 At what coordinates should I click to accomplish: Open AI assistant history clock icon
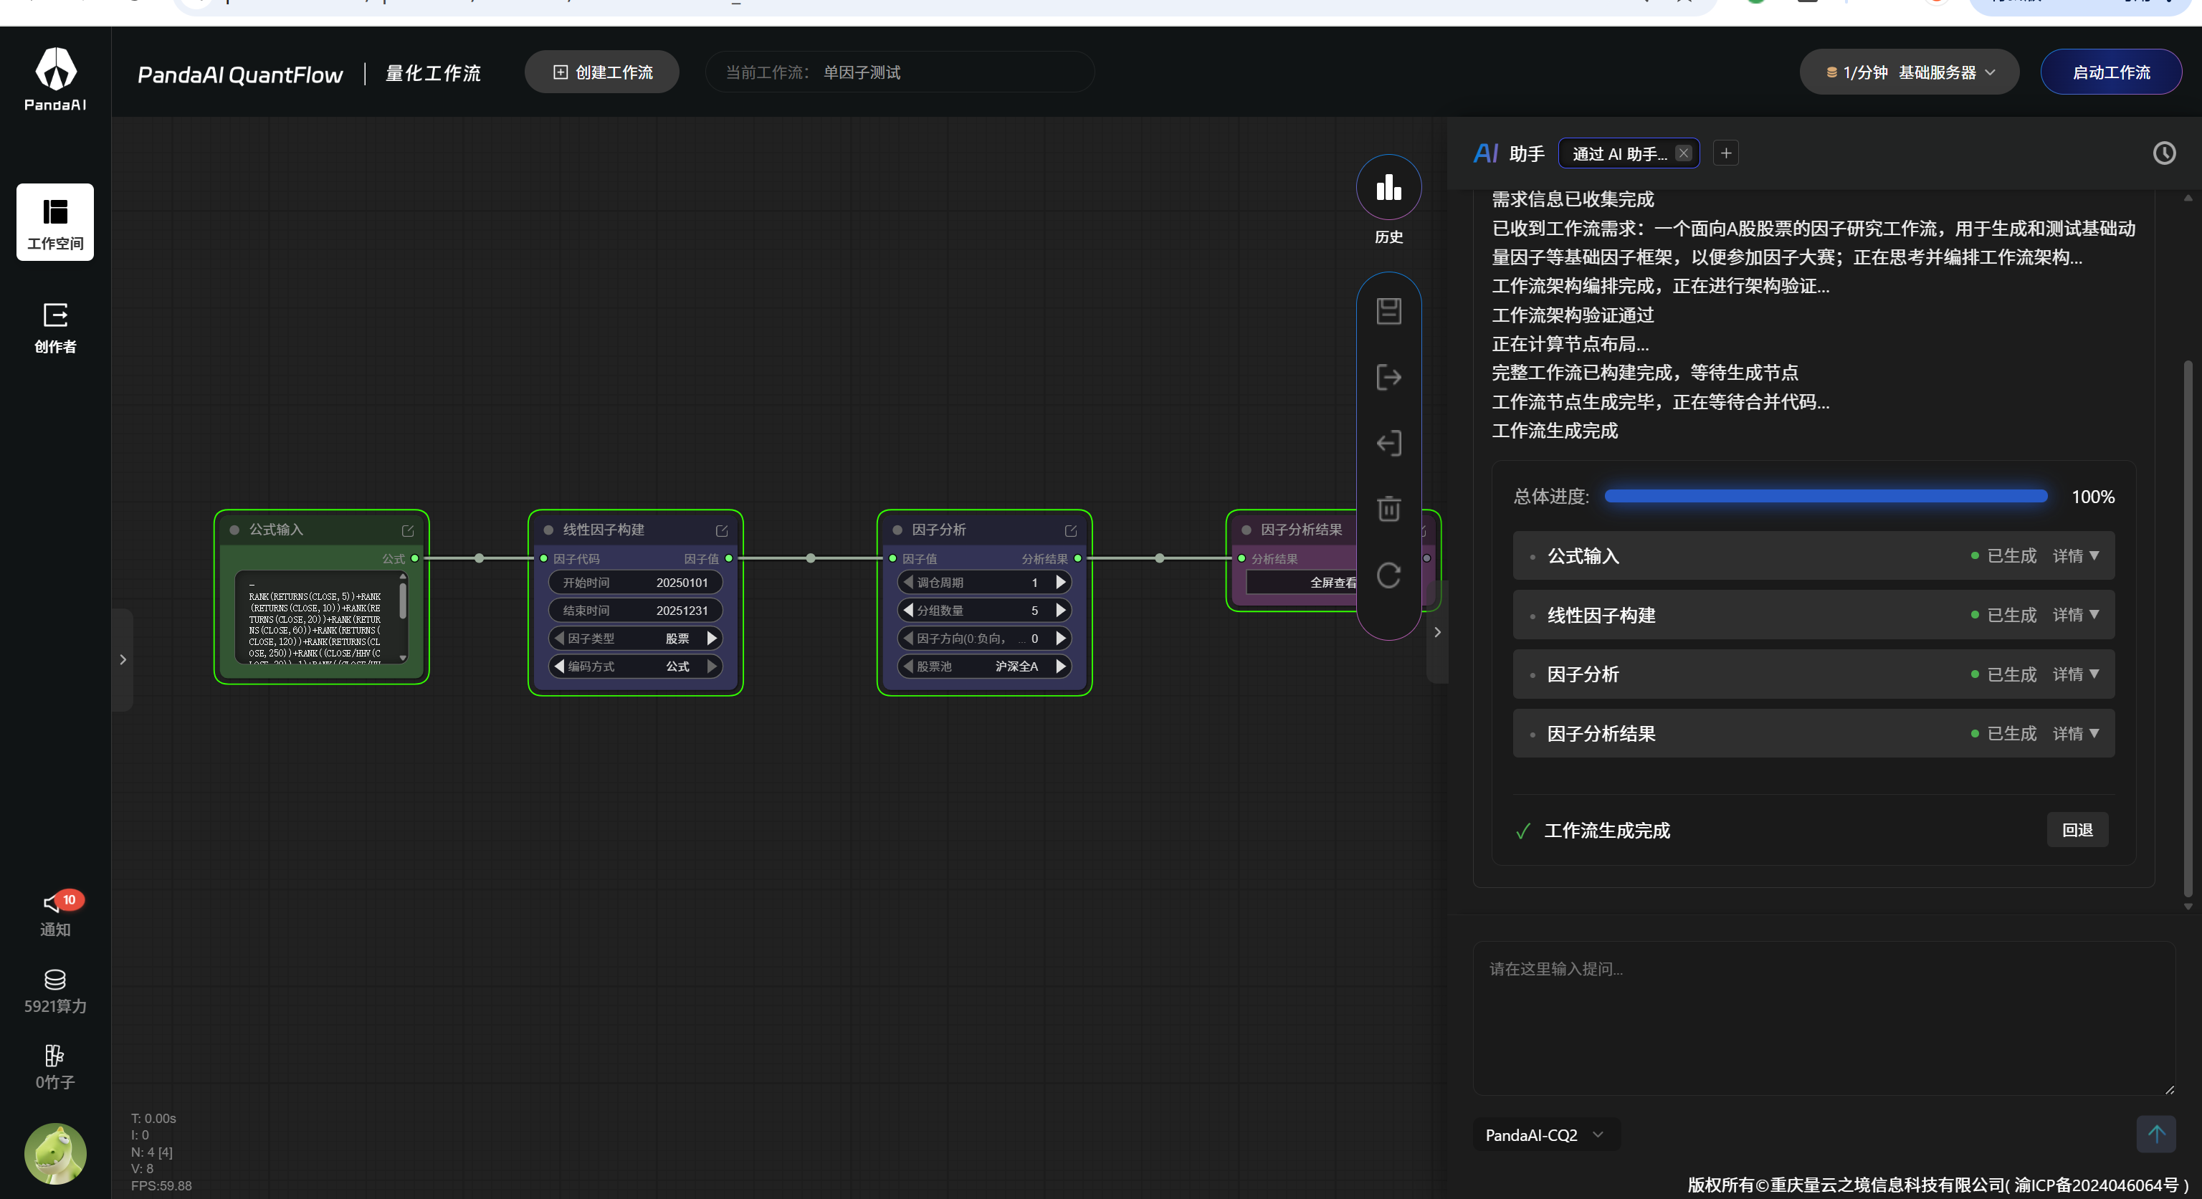pos(2163,153)
